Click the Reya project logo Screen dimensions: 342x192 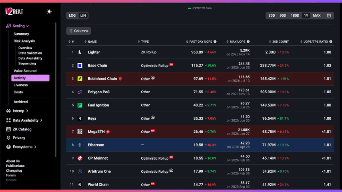80,118
